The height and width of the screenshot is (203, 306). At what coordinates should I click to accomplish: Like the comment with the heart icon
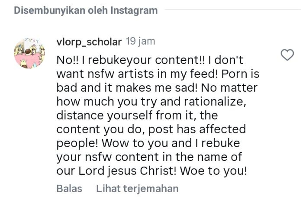pos(287,55)
